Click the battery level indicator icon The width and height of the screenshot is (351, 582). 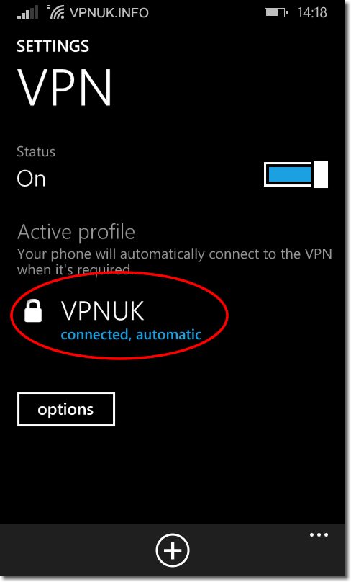(x=276, y=13)
